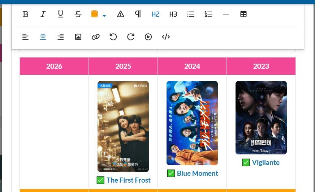Select paragraph format button
Screen dimensions: 315x192
(x=138, y=14)
